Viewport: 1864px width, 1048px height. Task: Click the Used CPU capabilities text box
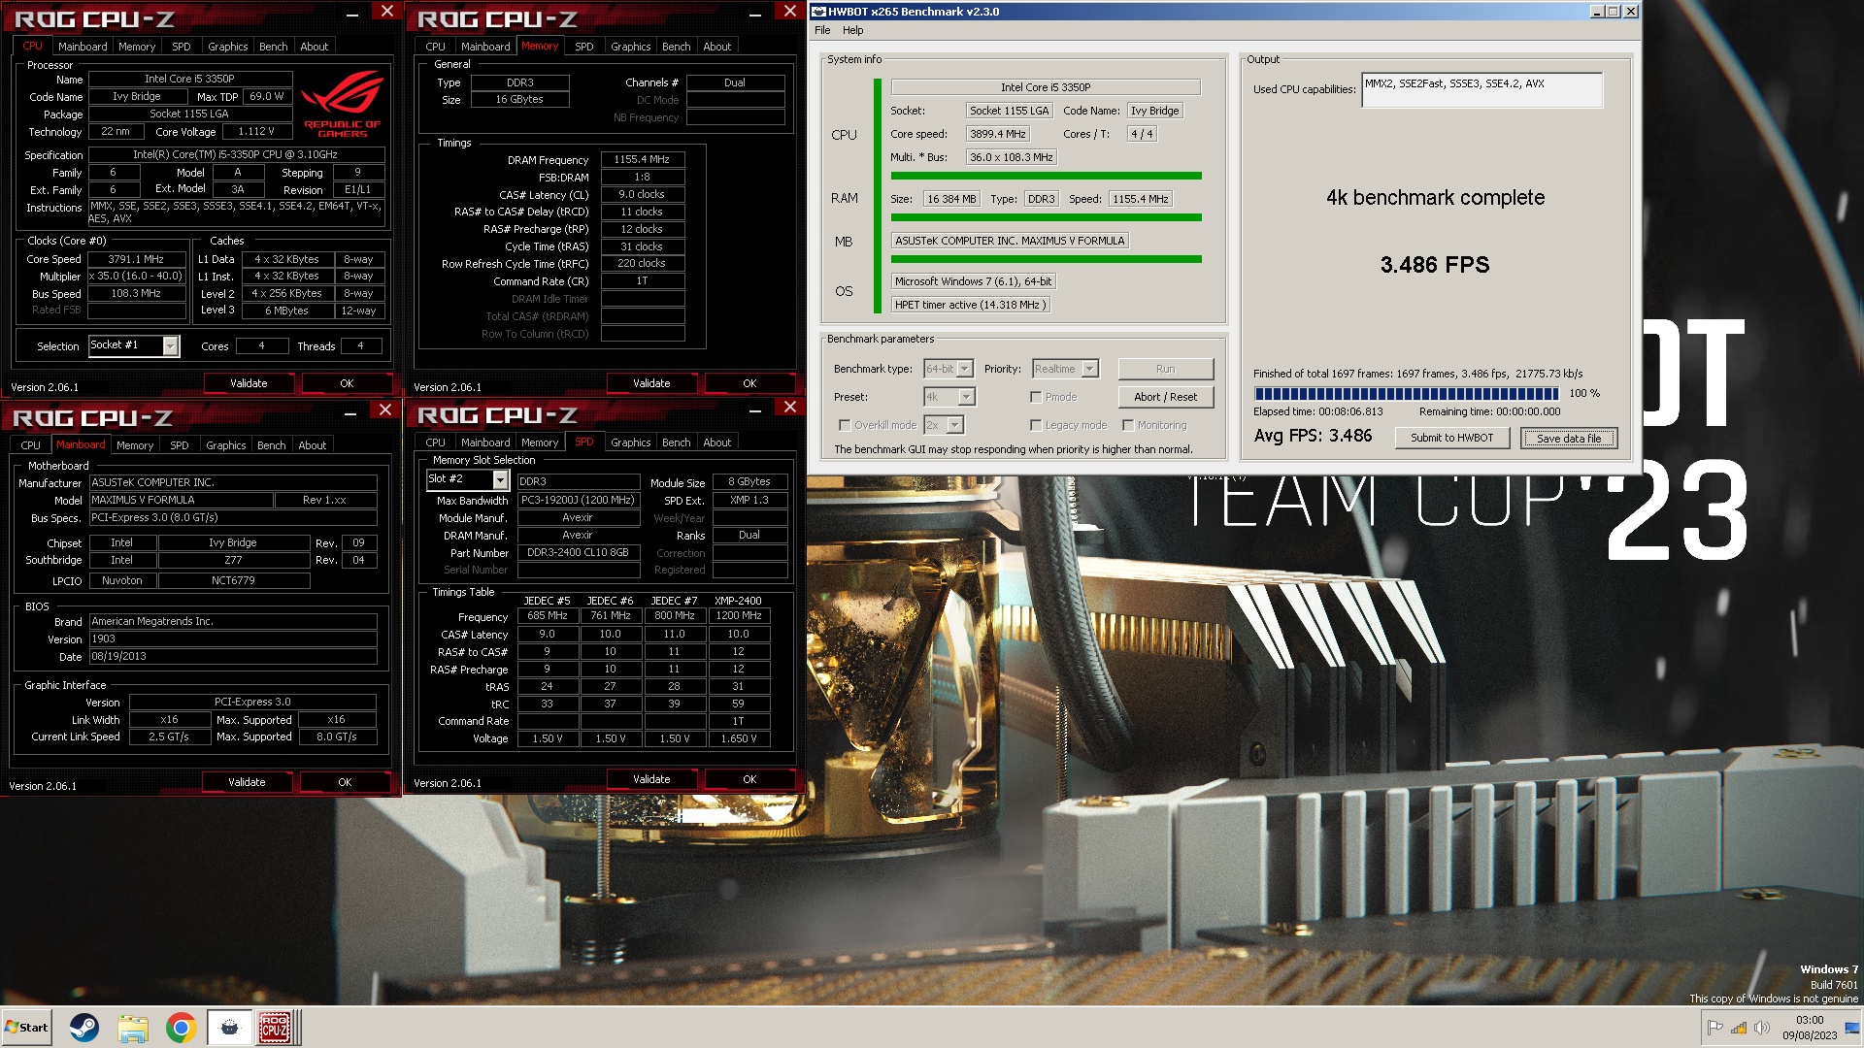1481,90
